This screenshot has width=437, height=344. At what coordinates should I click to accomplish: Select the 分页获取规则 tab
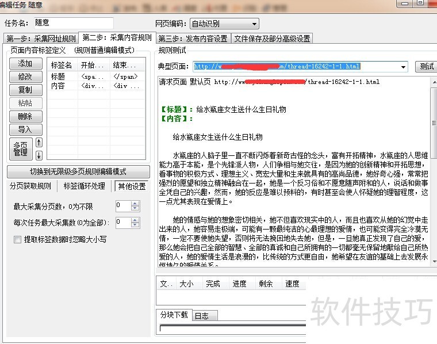click(x=31, y=186)
